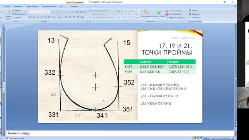Expand Эффекты для фигур dropdown
249x140 pixels.
[x=176, y=17]
